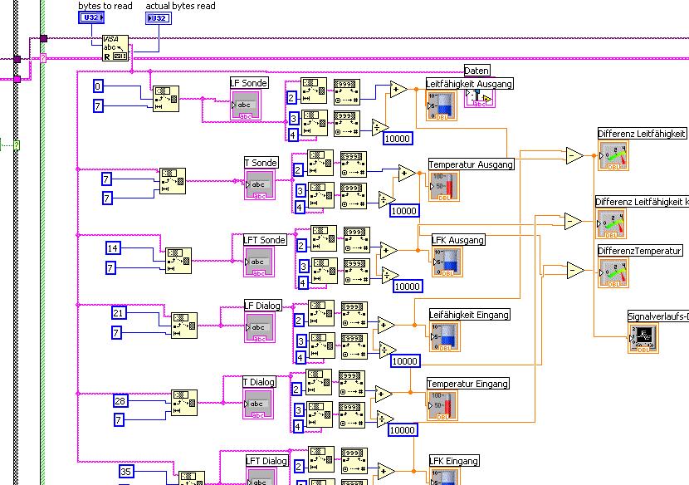Select the Subtract node feeding Differenz Leitfähigkeit

click(x=574, y=155)
